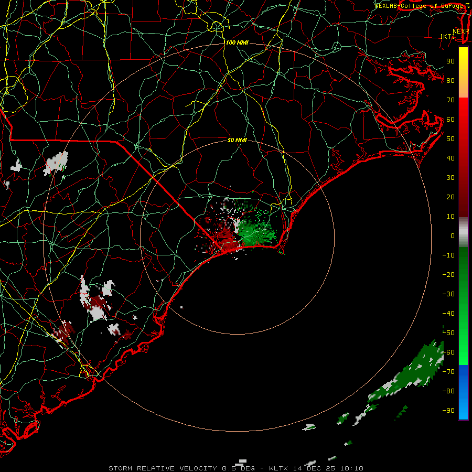Click the '50 NMI' range ring label
The height and width of the screenshot is (472, 472).
[x=237, y=140]
